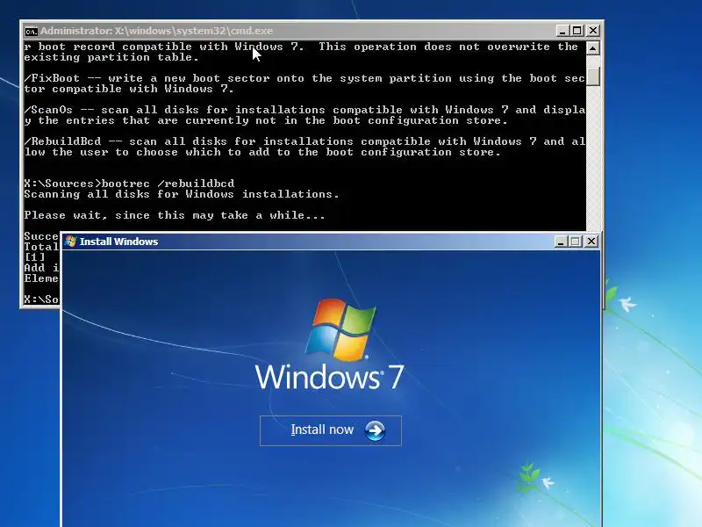
Task: Close the Install Windows window
Action: coord(591,242)
